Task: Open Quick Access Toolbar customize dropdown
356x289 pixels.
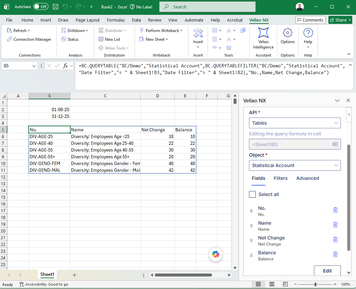Action: point(91,7)
